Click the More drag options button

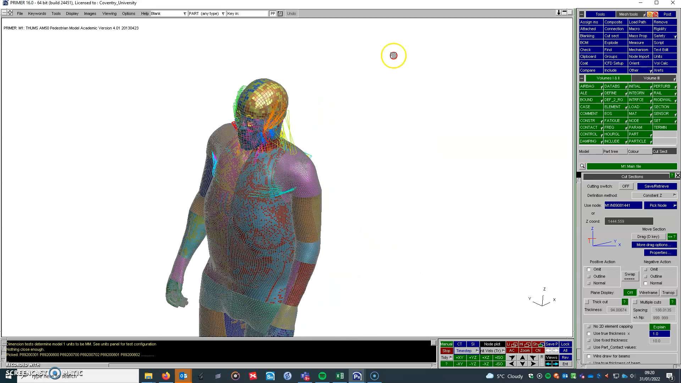tap(654, 245)
